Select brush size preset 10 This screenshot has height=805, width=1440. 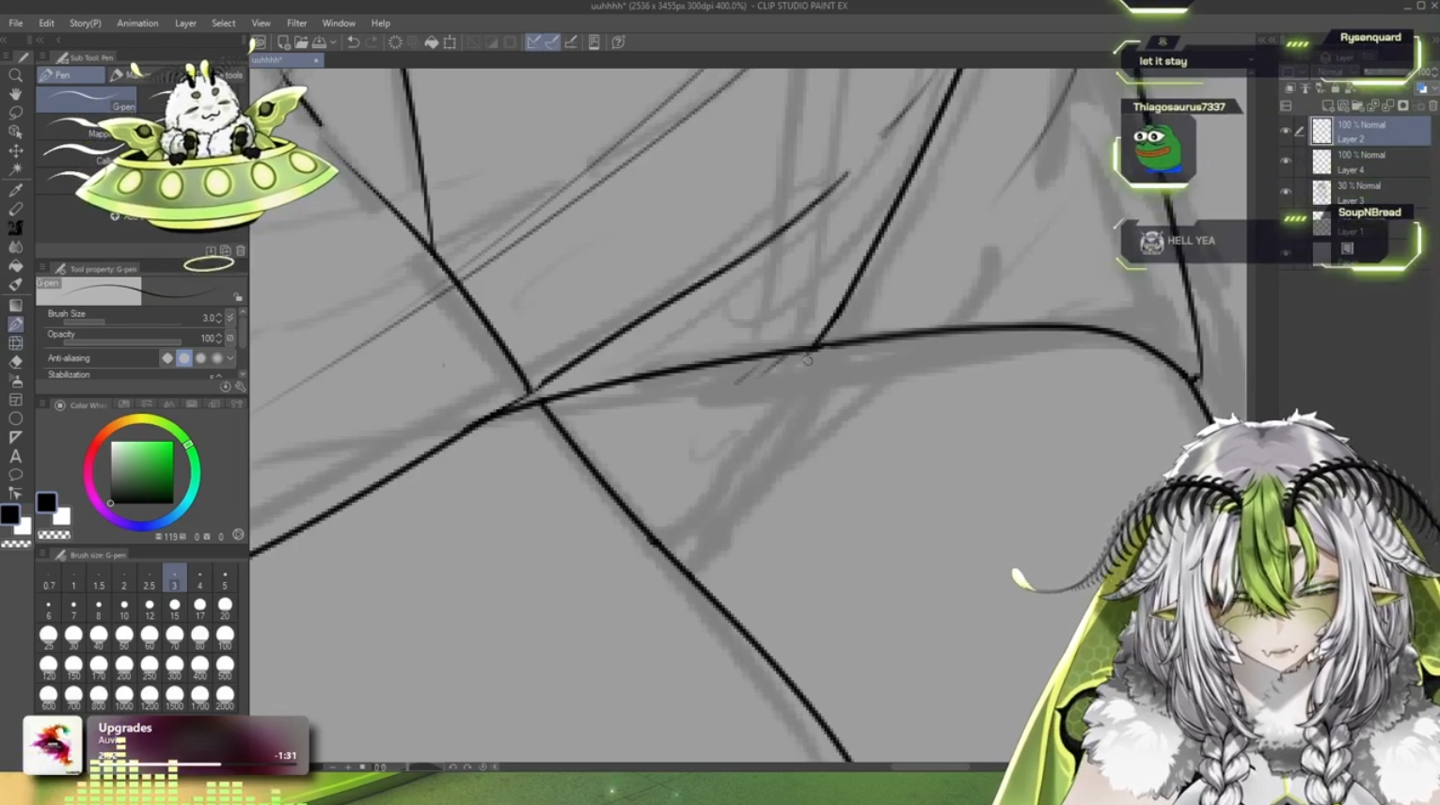point(124,609)
